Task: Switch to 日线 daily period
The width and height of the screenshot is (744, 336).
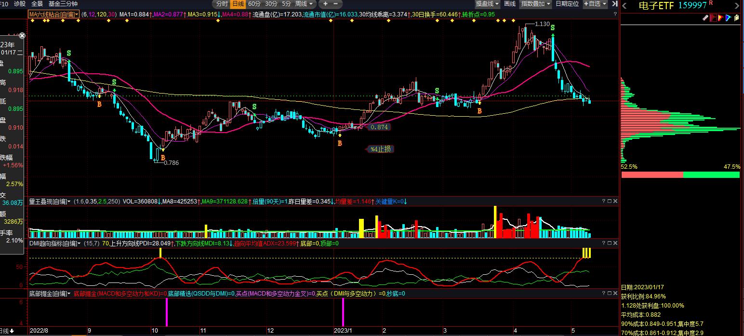Action: coord(238,4)
